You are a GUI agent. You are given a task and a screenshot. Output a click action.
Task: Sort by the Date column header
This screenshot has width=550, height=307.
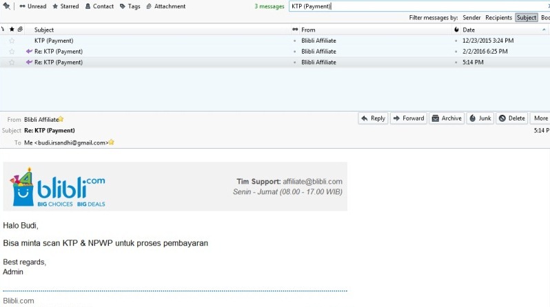(x=468, y=30)
